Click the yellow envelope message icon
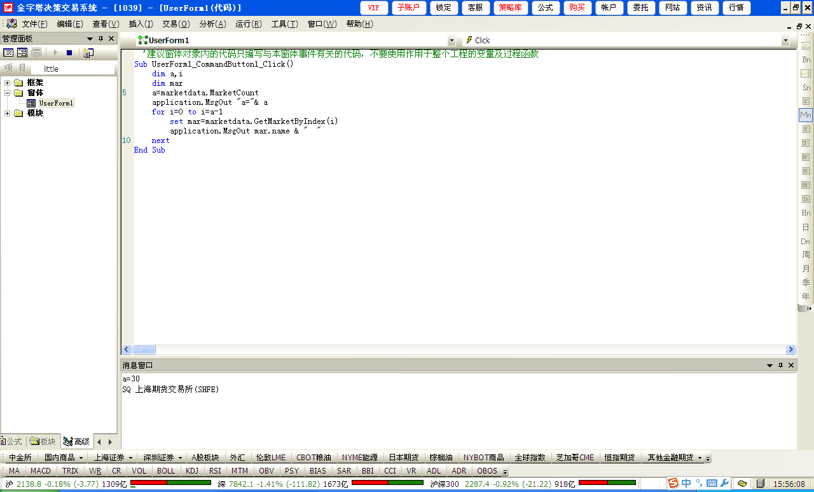814x492 pixels. tap(742, 484)
